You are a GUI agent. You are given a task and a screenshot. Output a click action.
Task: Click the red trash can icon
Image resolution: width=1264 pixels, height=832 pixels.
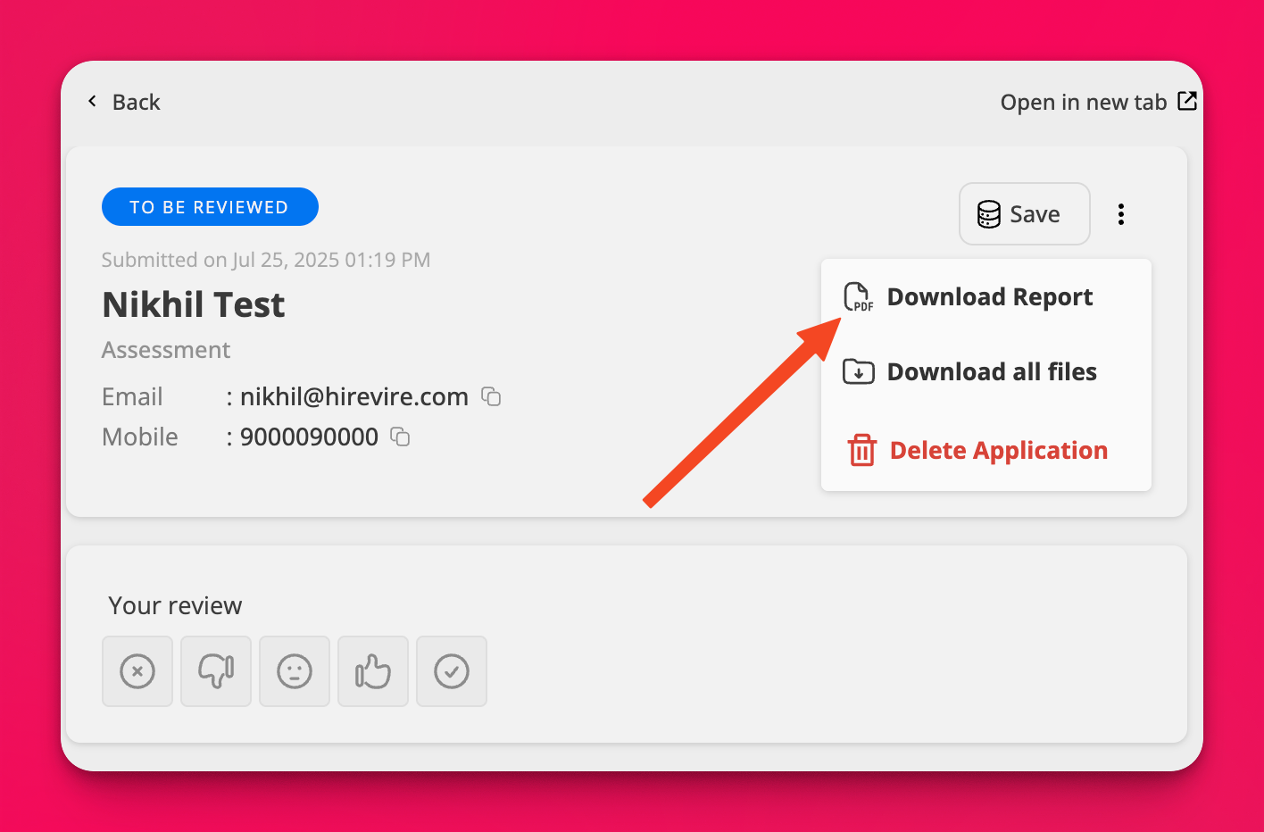click(861, 451)
